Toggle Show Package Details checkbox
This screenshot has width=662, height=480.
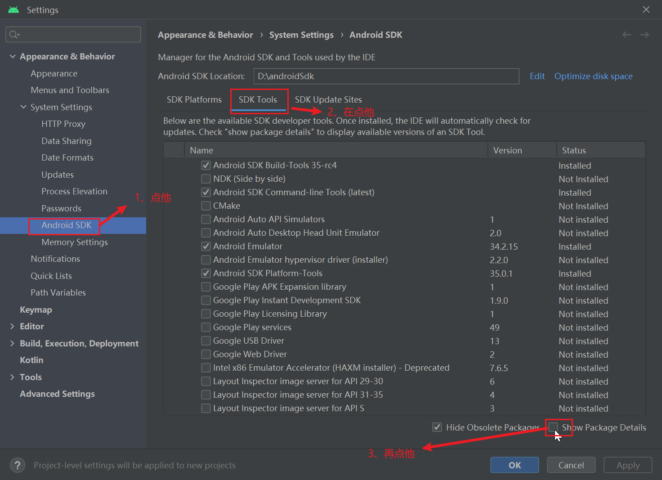tap(553, 427)
